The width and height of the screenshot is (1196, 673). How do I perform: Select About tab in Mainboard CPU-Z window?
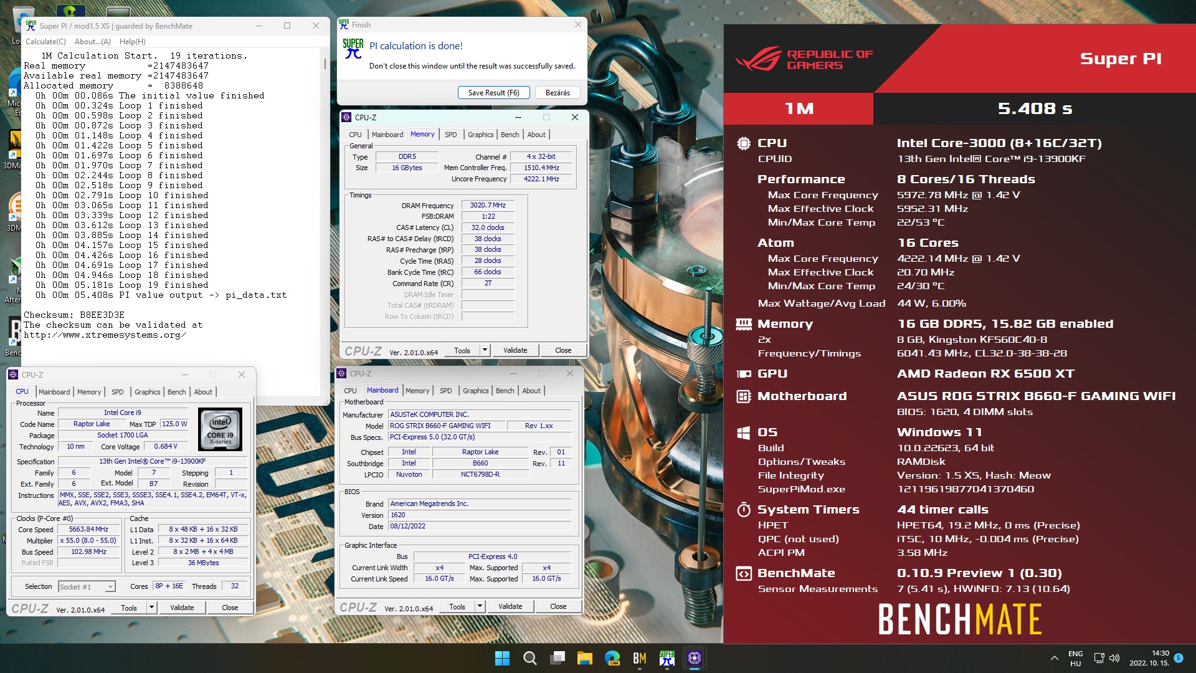pos(531,391)
